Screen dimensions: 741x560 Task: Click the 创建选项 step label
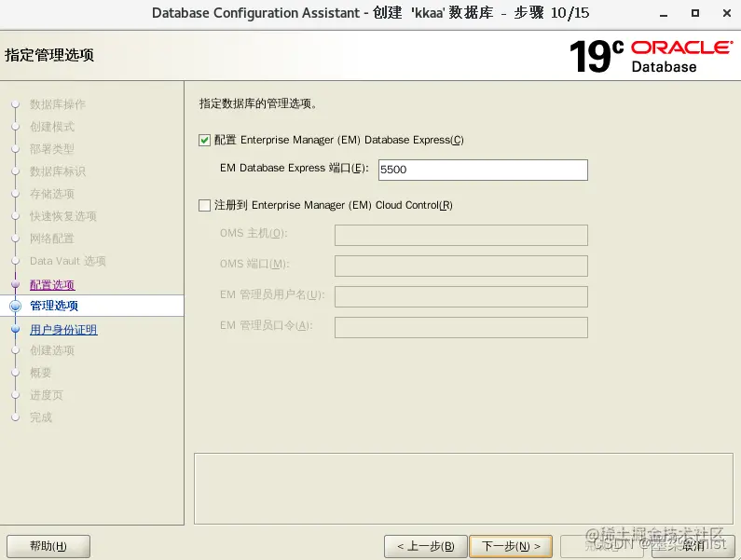coord(52,350)
